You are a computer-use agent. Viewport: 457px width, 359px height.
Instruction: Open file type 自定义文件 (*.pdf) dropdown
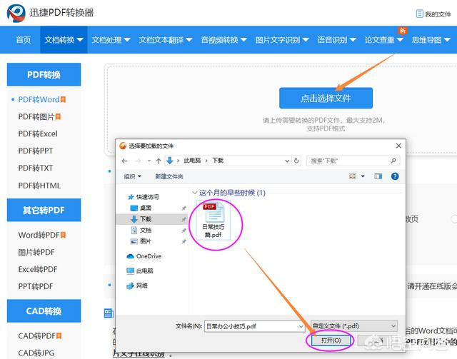coord(354,325)
